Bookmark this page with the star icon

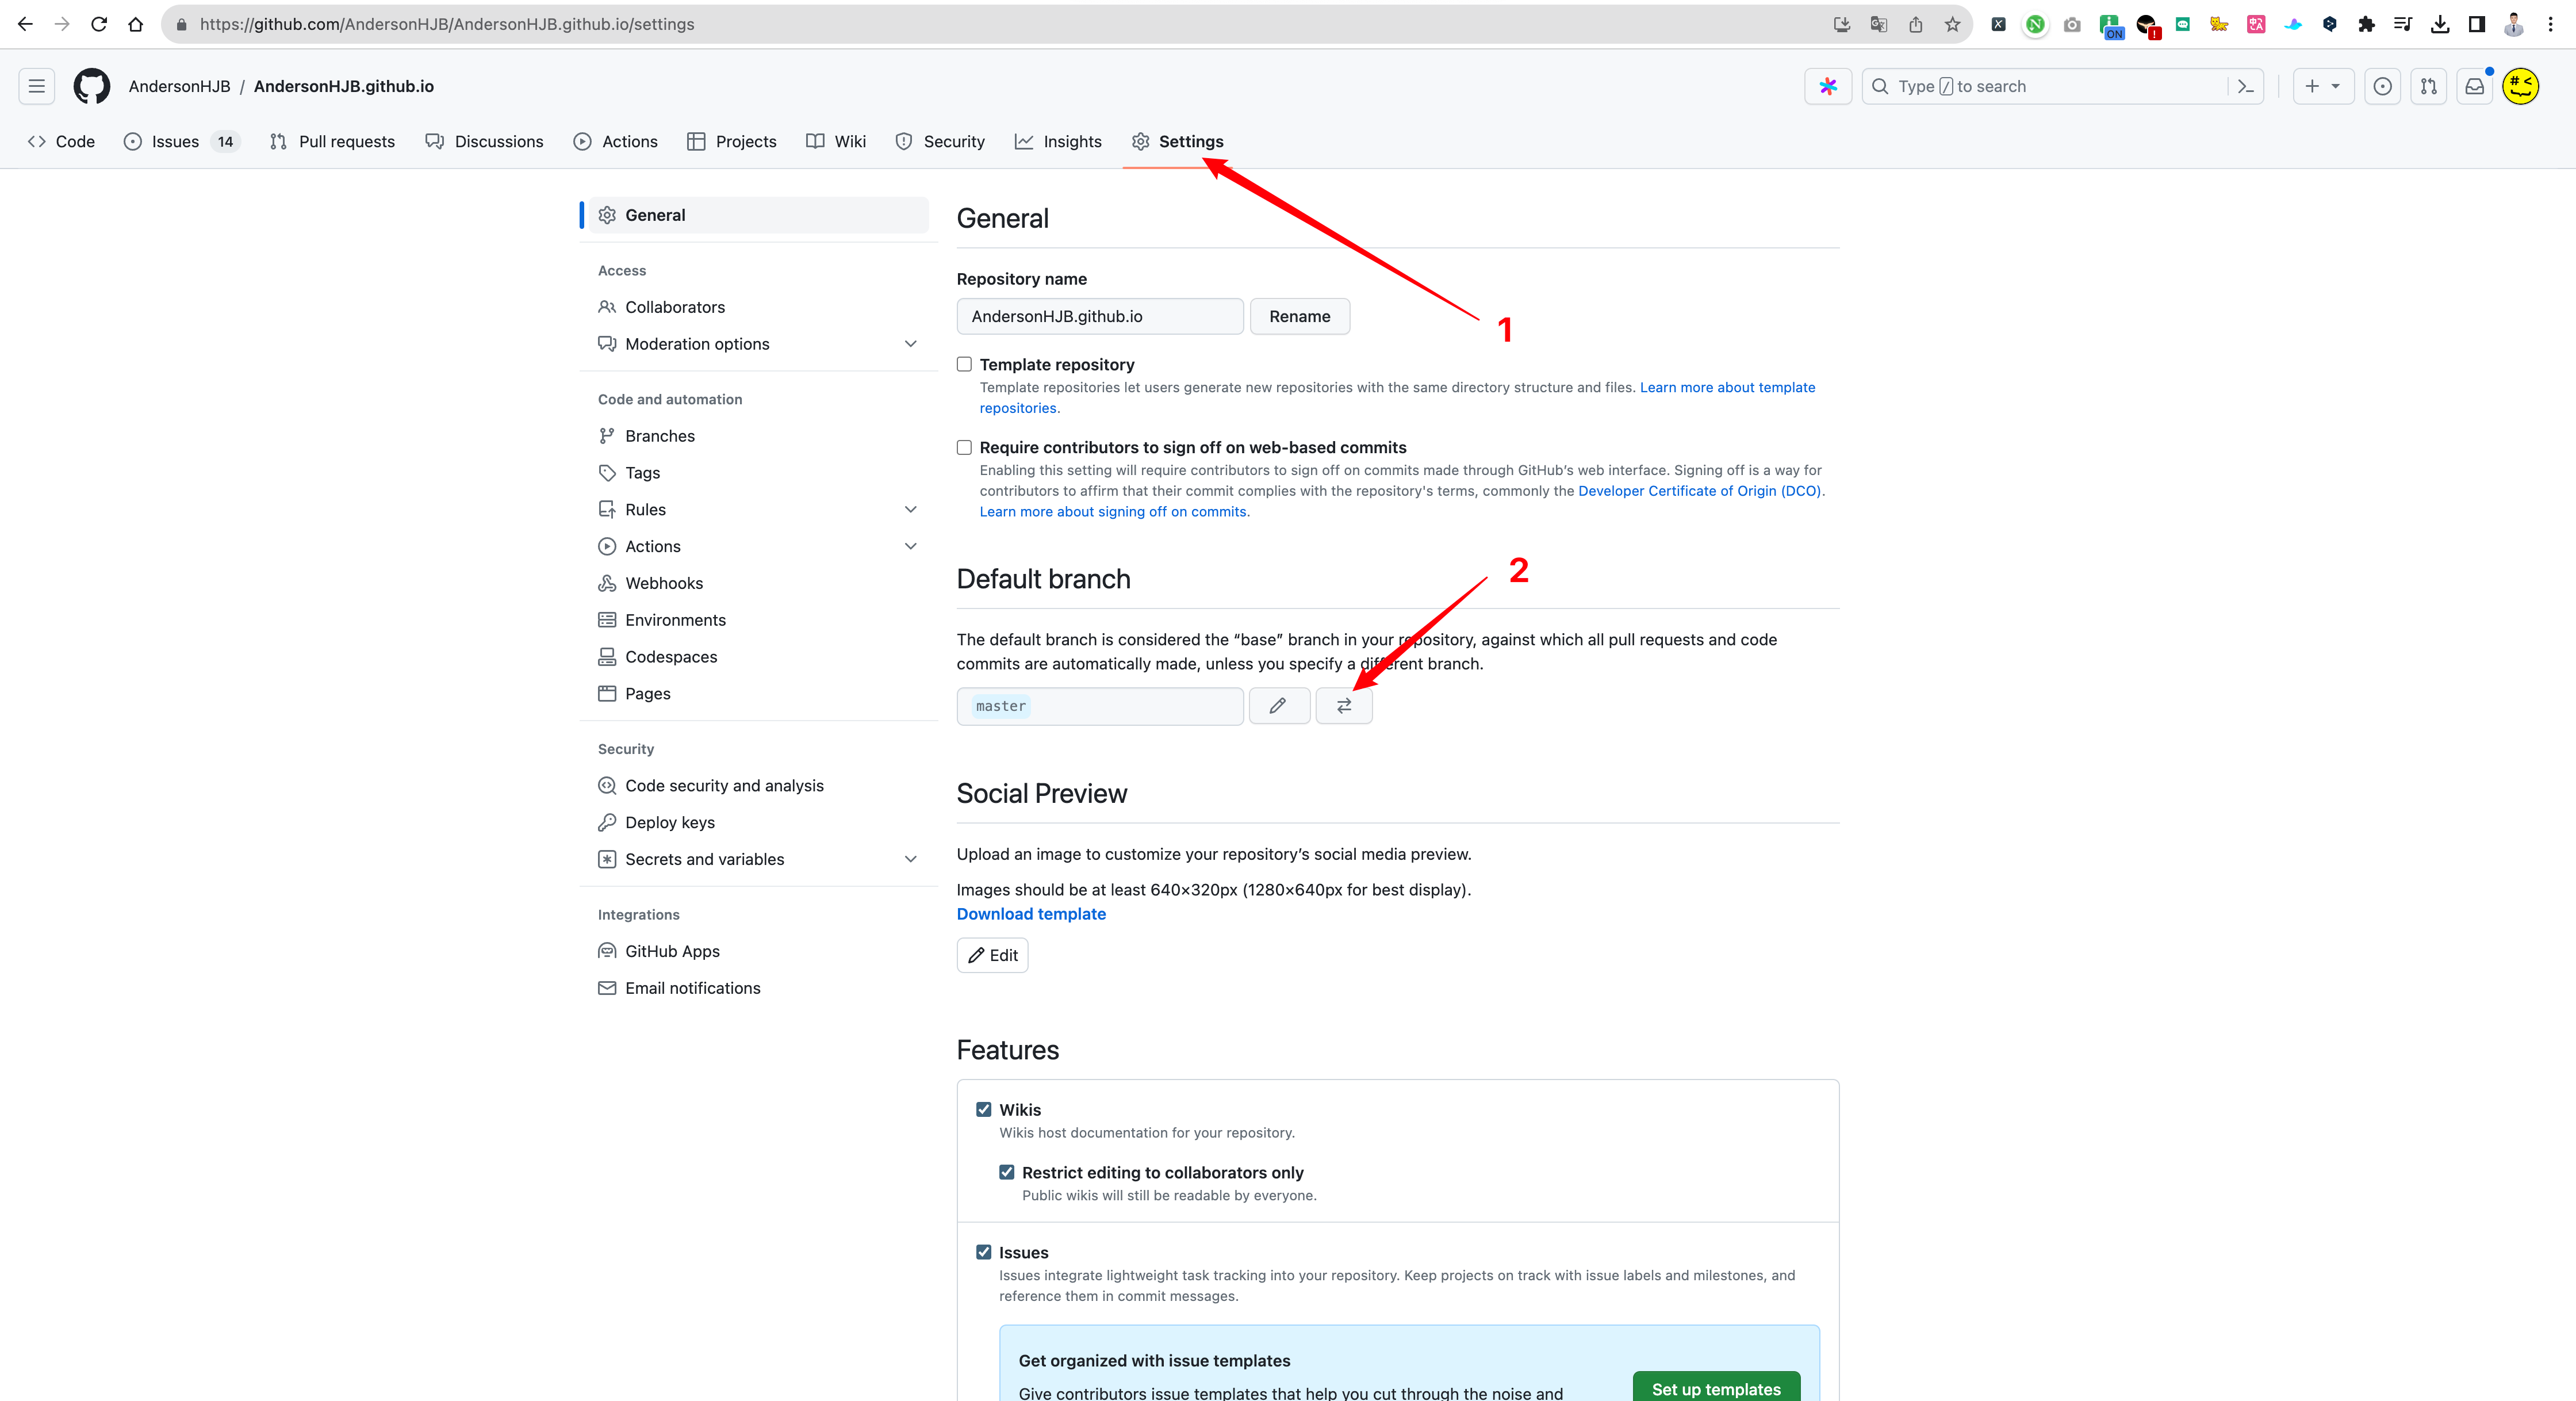(x=1952, y=24)
